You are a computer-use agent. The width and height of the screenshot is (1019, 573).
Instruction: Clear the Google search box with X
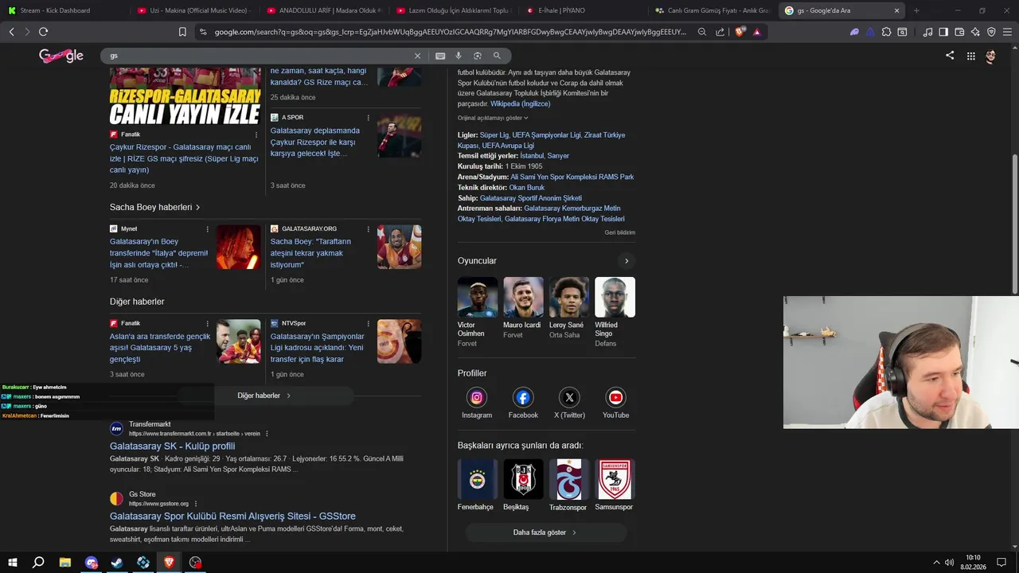(x=417, y=56)
